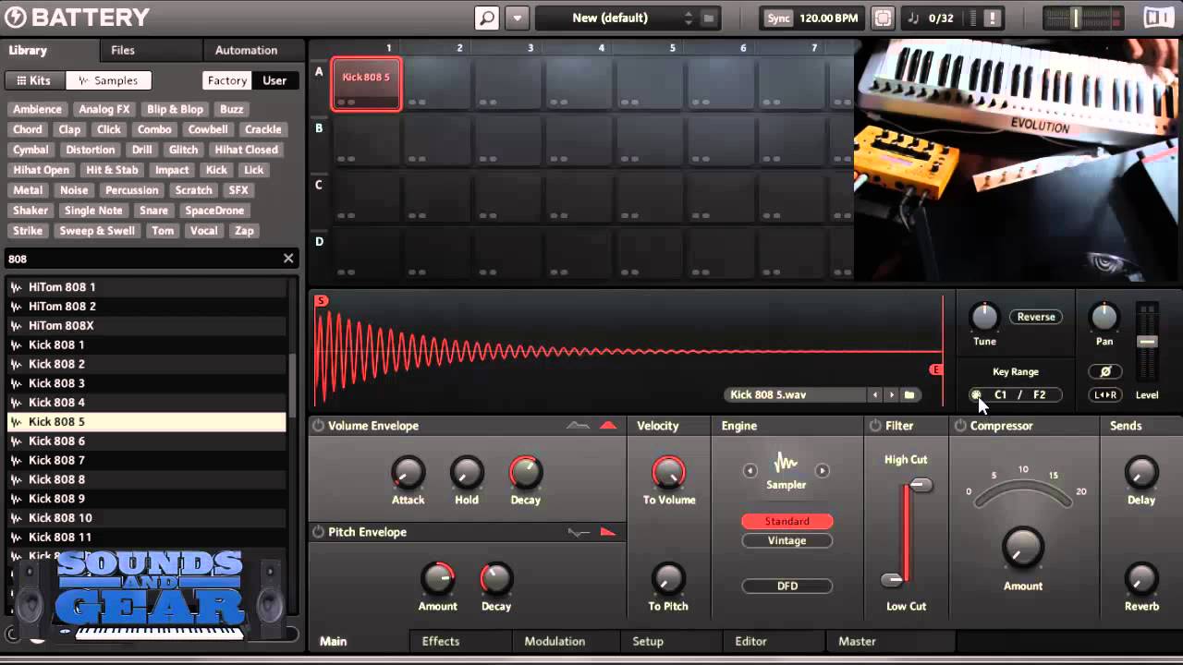Click the Low Cut filter slider handle
The height and width of the screenshot is (665, 1183).
tap(892, 580)
